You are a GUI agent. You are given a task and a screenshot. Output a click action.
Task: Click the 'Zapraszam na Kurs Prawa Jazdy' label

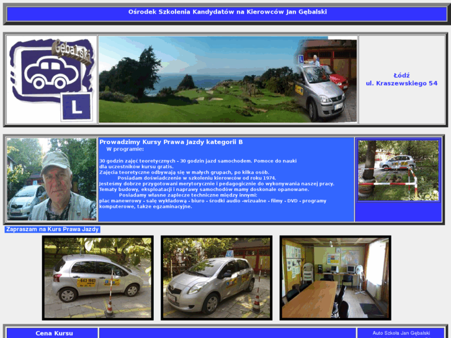[52, 229]
